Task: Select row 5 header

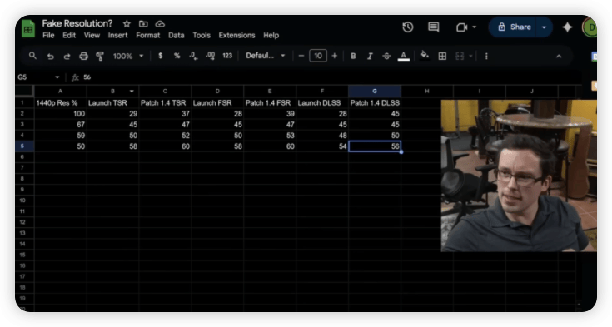Action: pyautogui.click(x=25, y=146)
